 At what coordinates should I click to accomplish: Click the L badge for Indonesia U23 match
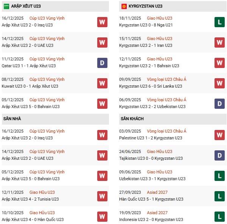coord(219,216)
